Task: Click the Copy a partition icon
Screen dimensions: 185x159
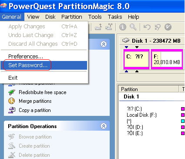Action: (x=12, y=110)
